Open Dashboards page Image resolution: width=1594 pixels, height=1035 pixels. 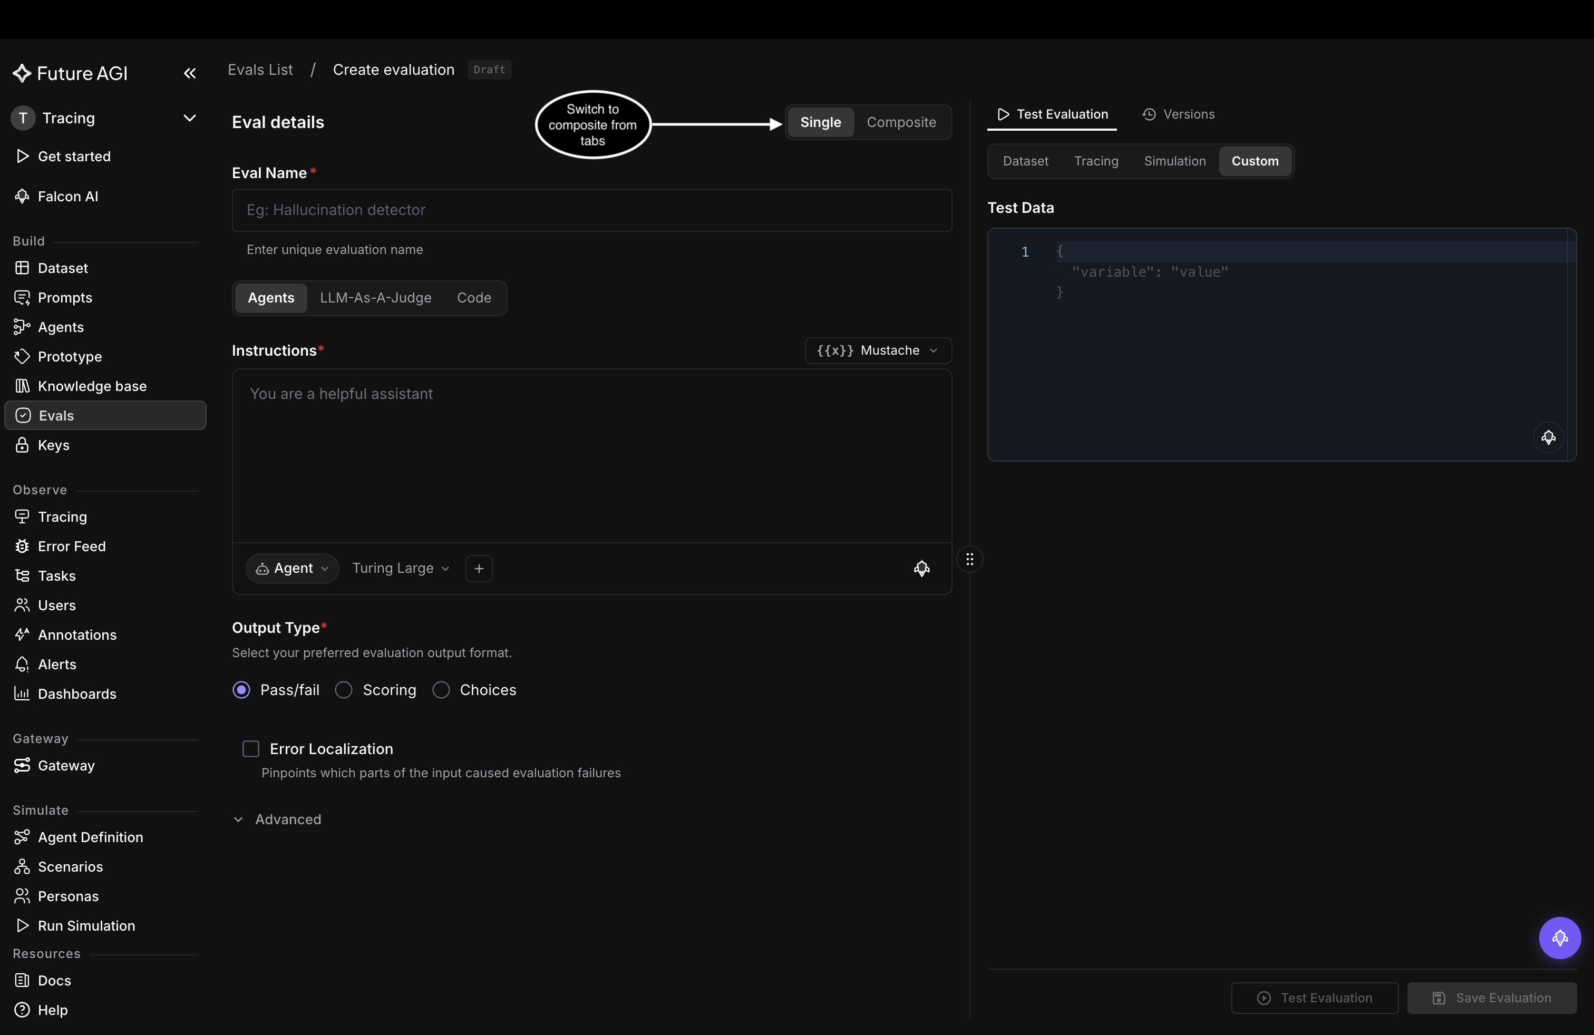77,693
